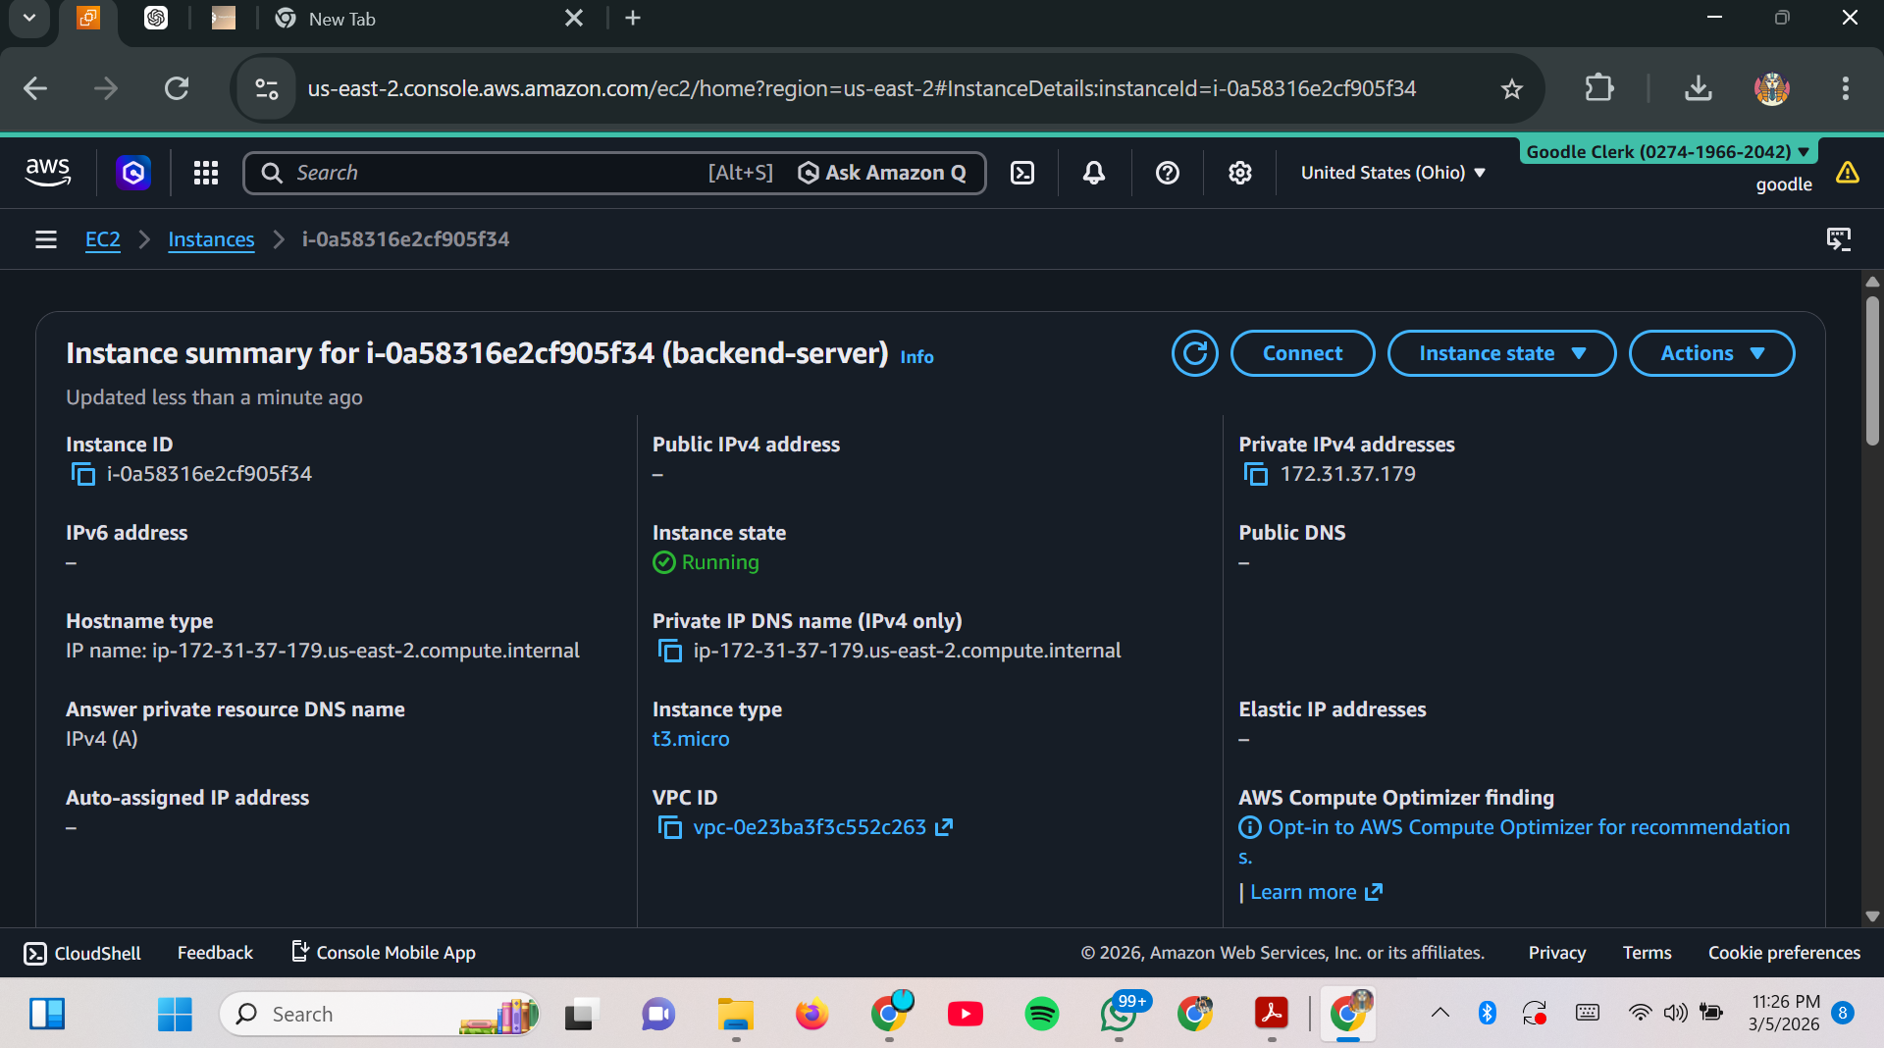Open the Chrome three-dot menu

pos(1846,88)
